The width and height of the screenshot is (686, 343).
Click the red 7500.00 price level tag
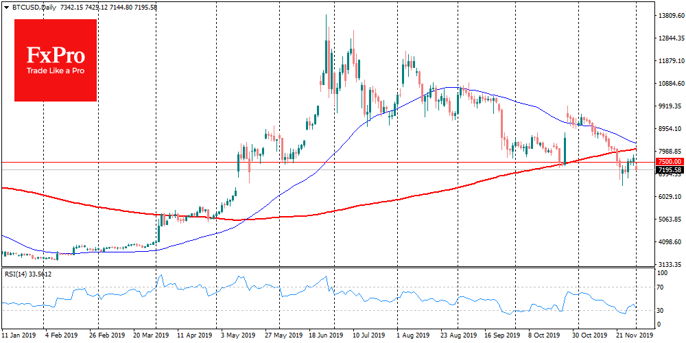click(667, 162)
